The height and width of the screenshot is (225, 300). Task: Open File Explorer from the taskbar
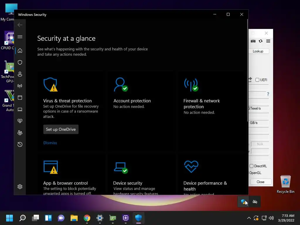74,218
